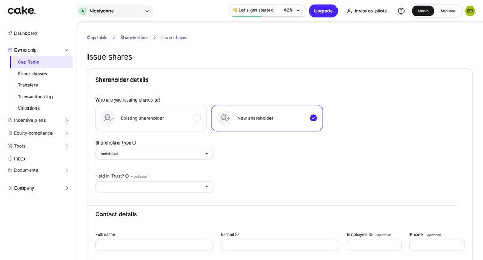
Task: Click the help question mark icon
Action: tap(401, 11)
